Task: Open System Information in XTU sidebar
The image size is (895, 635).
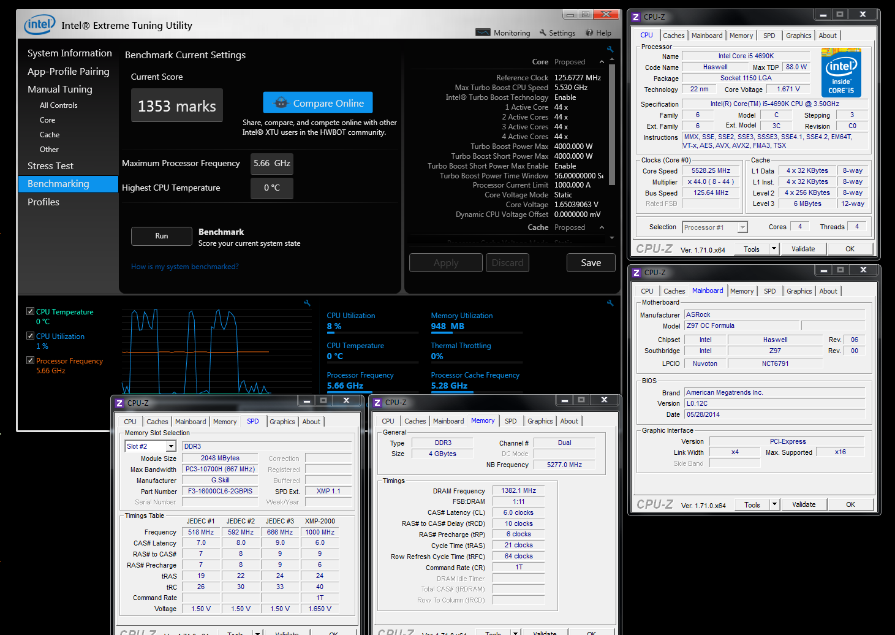Action: click(x=69, y=53)
